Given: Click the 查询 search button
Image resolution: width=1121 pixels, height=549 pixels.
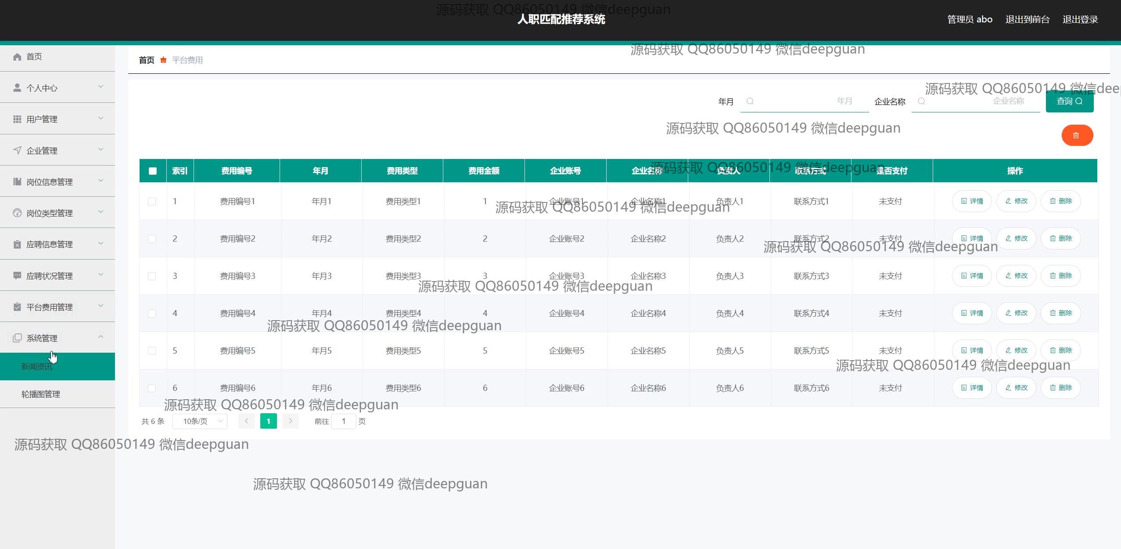Looking at the screenshot, I should coord(1069,101).
